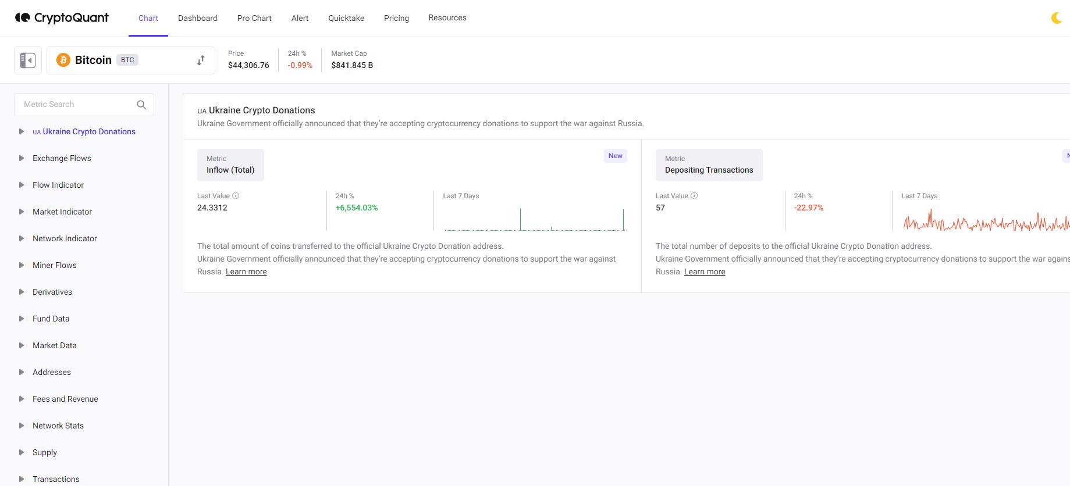Click the 24.3312 last value
This screenshot has height=486, width=1070.
coord(212,208)
